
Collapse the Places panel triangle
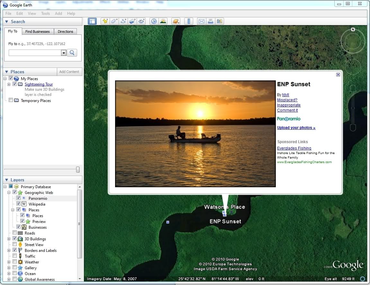click(7, 72)
